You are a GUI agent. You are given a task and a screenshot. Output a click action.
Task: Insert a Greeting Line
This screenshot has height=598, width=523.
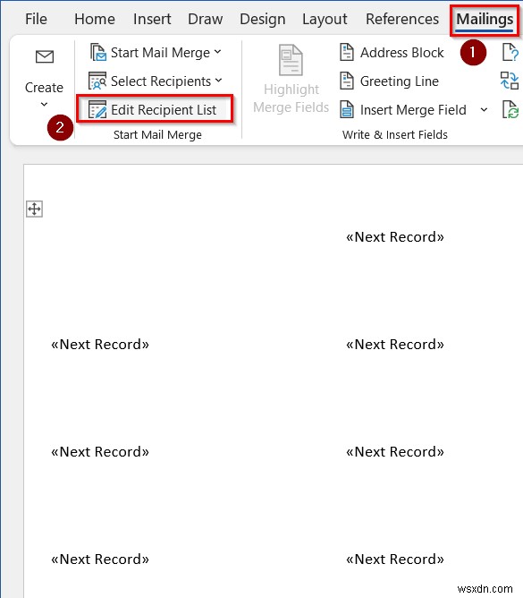click(400, 81)
